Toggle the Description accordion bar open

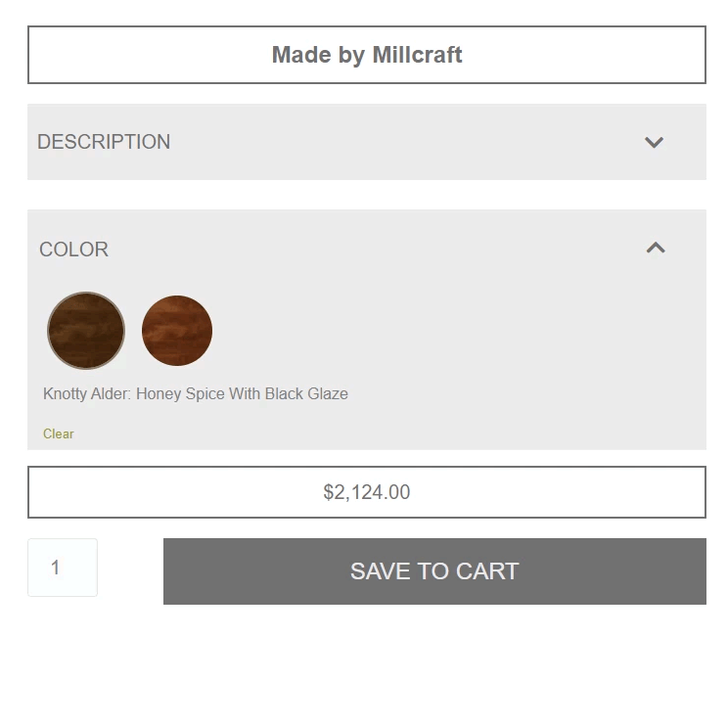coord(367,142)
